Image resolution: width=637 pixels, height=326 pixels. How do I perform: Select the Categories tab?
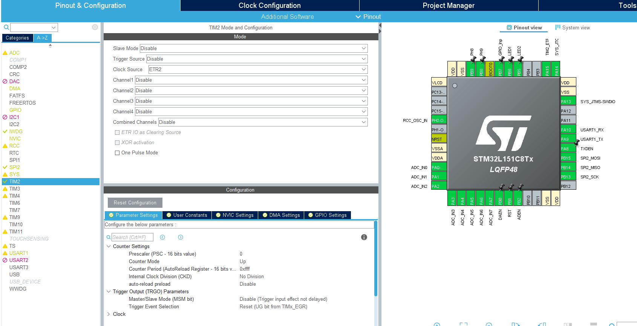(17, 38)
